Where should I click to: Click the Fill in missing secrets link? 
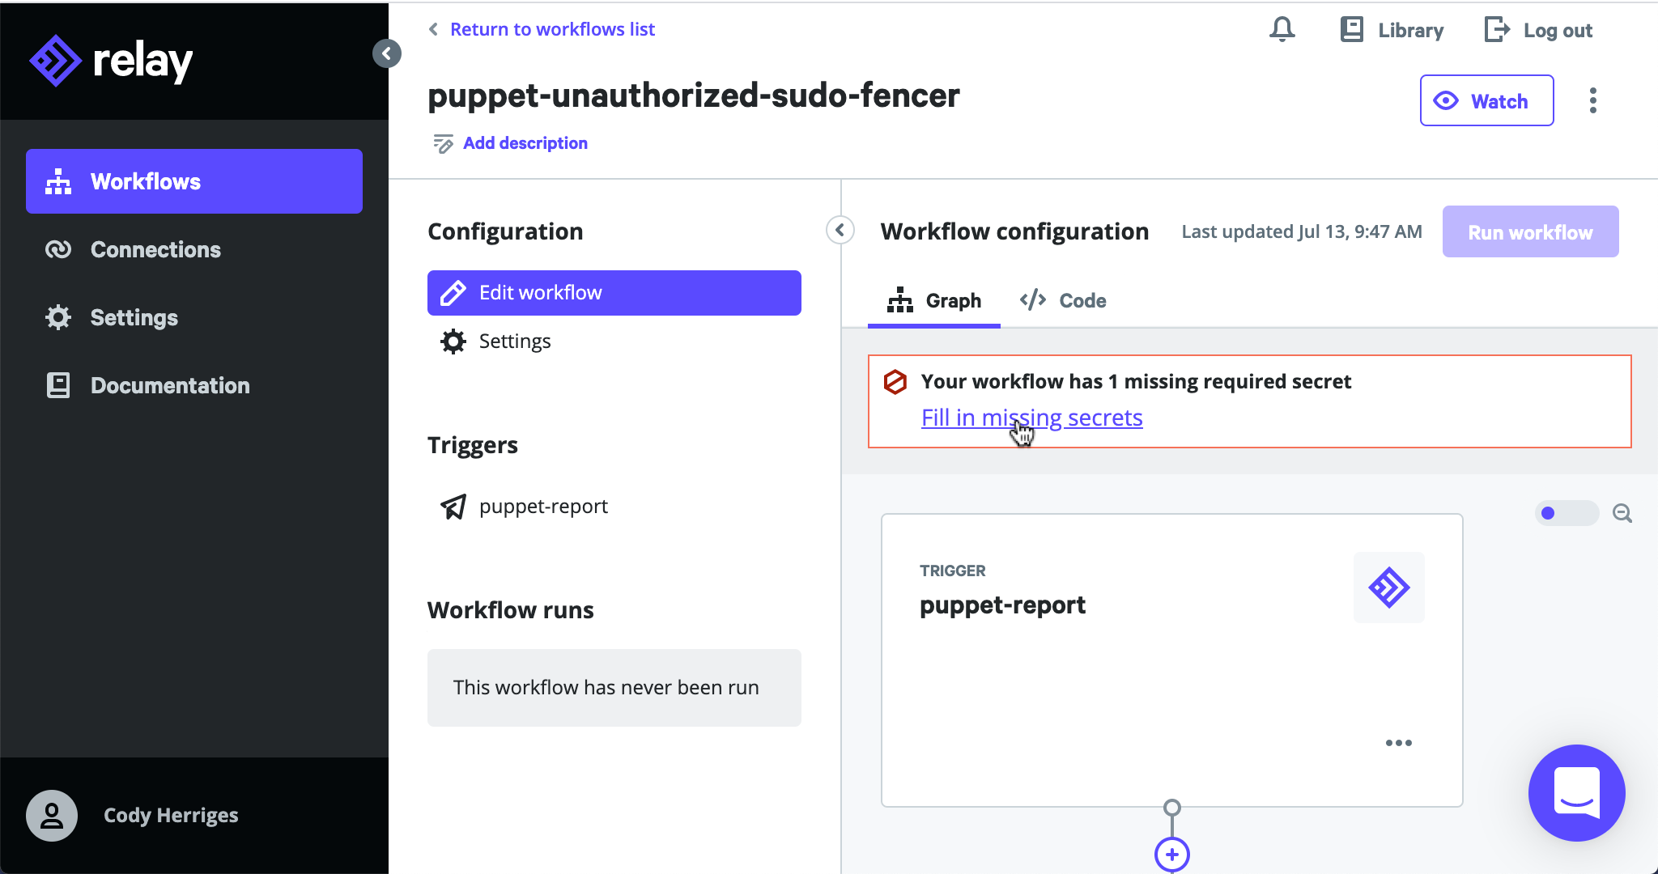pyautogui.click(x=1032, y=418)
